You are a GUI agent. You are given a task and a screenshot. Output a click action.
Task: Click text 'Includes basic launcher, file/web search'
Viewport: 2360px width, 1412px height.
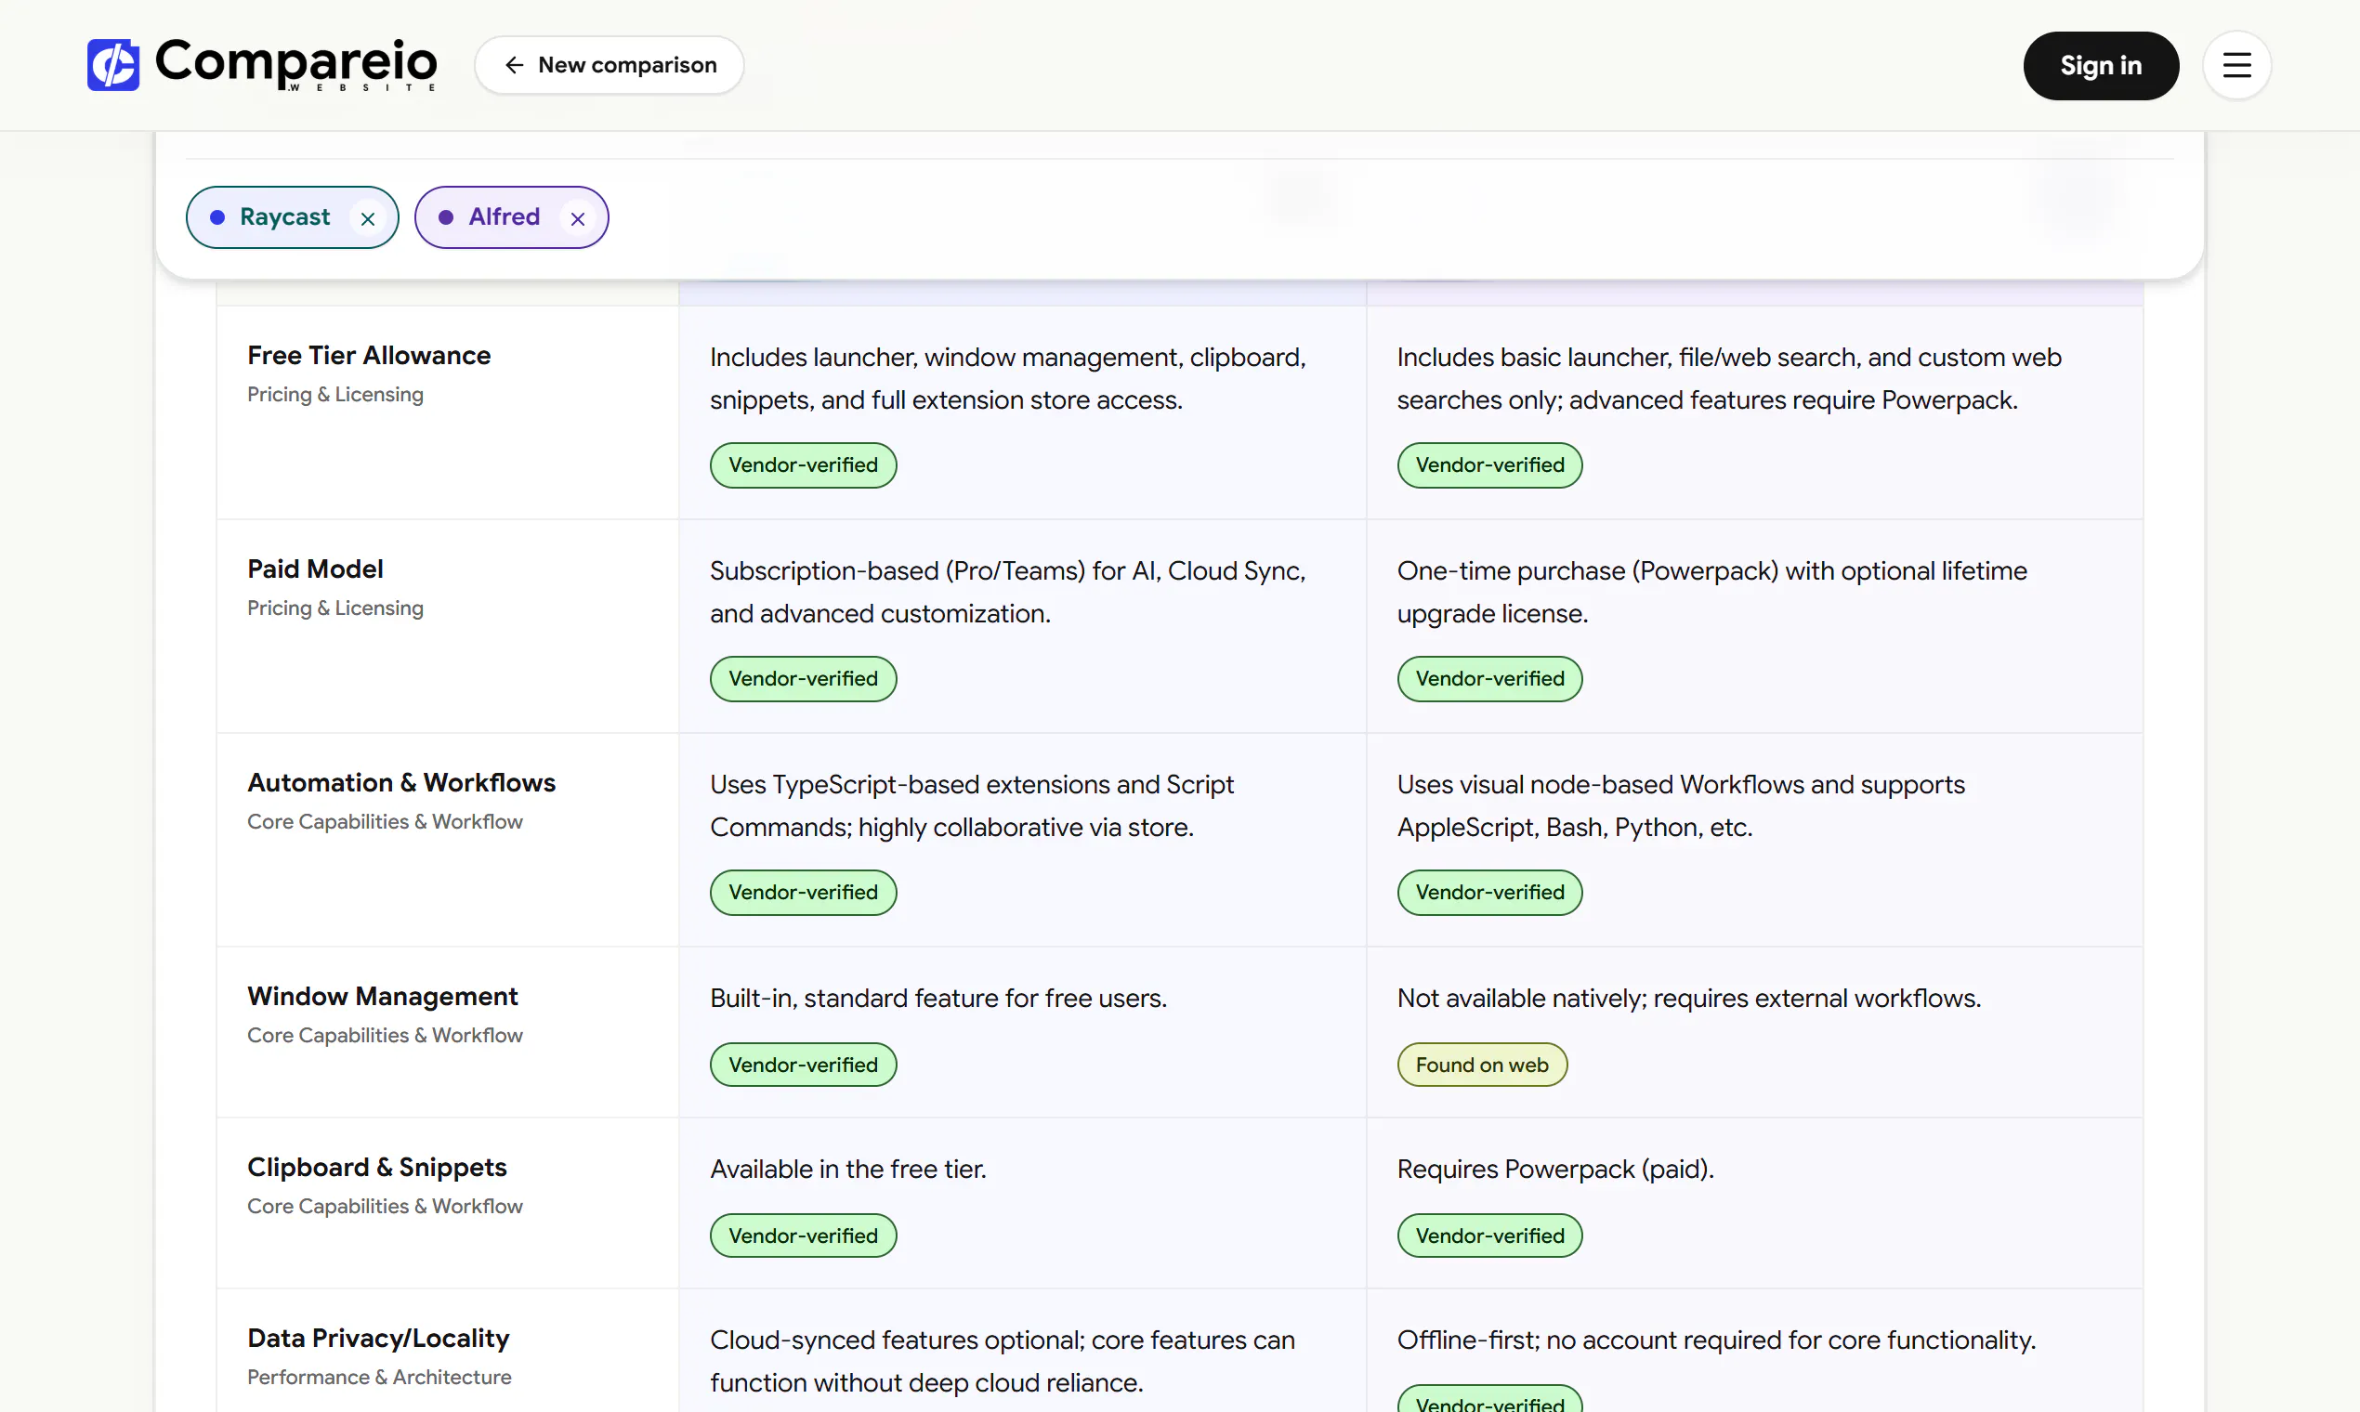click(1628, 358)
